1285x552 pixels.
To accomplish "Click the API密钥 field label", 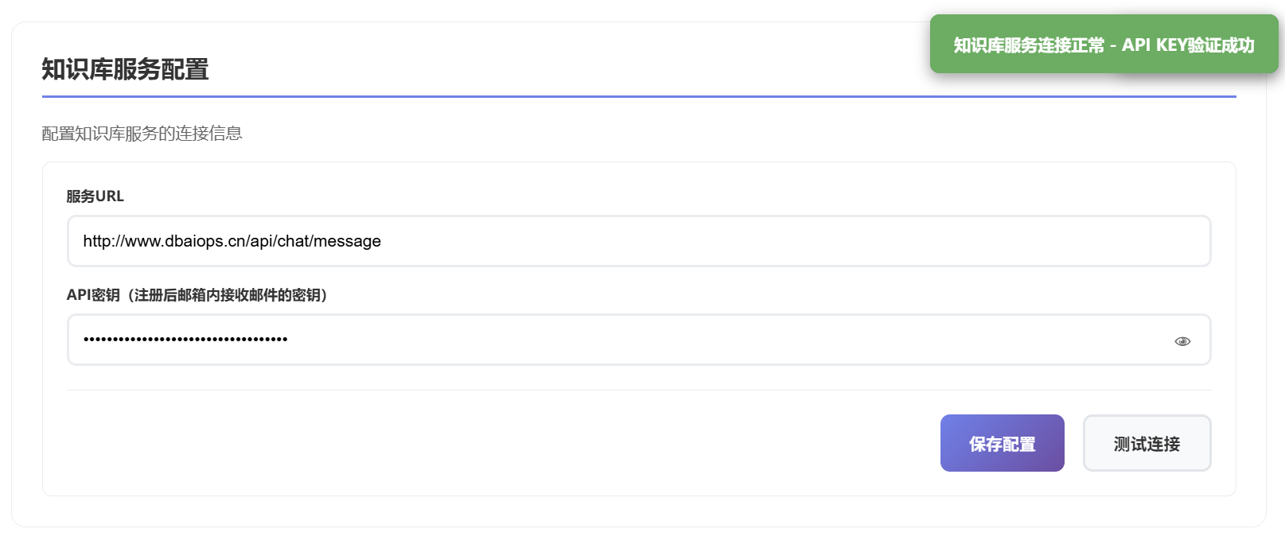I will [x=92, y=295].
